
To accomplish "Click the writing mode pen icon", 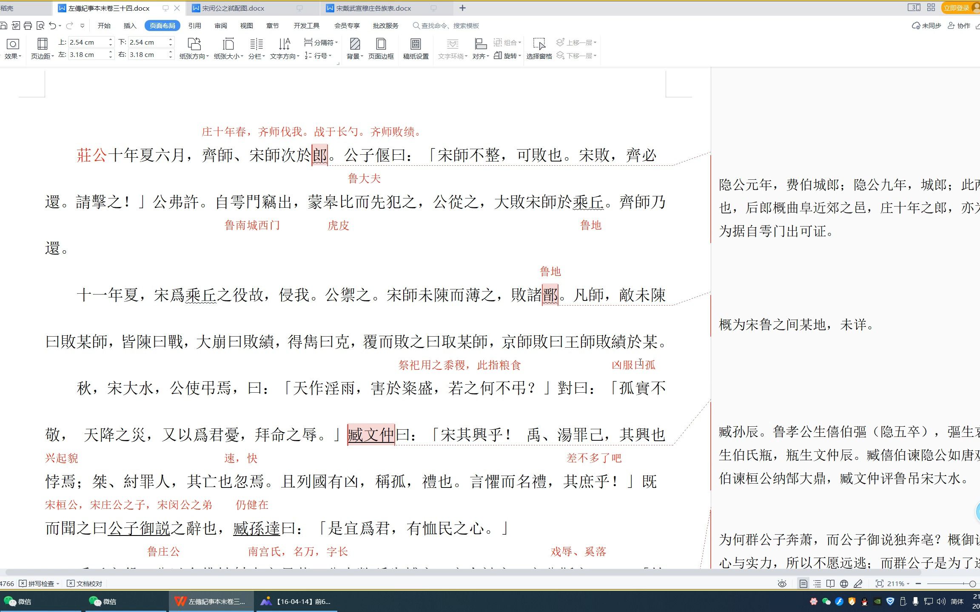I will click(x=858, y=584).
